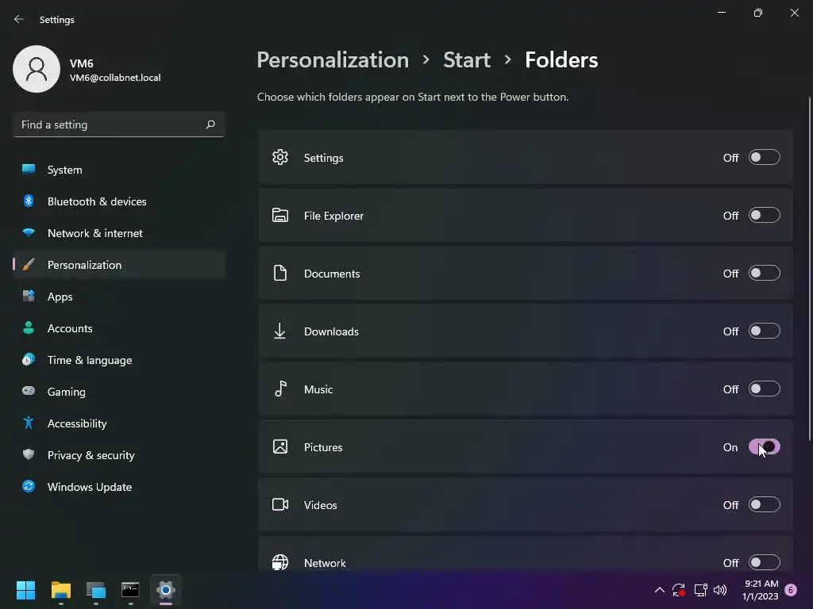Click the globe clock icon for Time & language
Viewport: 813px width, 609px height.
[x=29, y=359]
